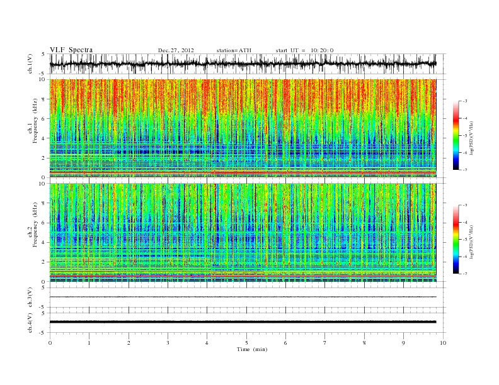Select the "start UT = 10:20:0" header text

coord(304,50)
